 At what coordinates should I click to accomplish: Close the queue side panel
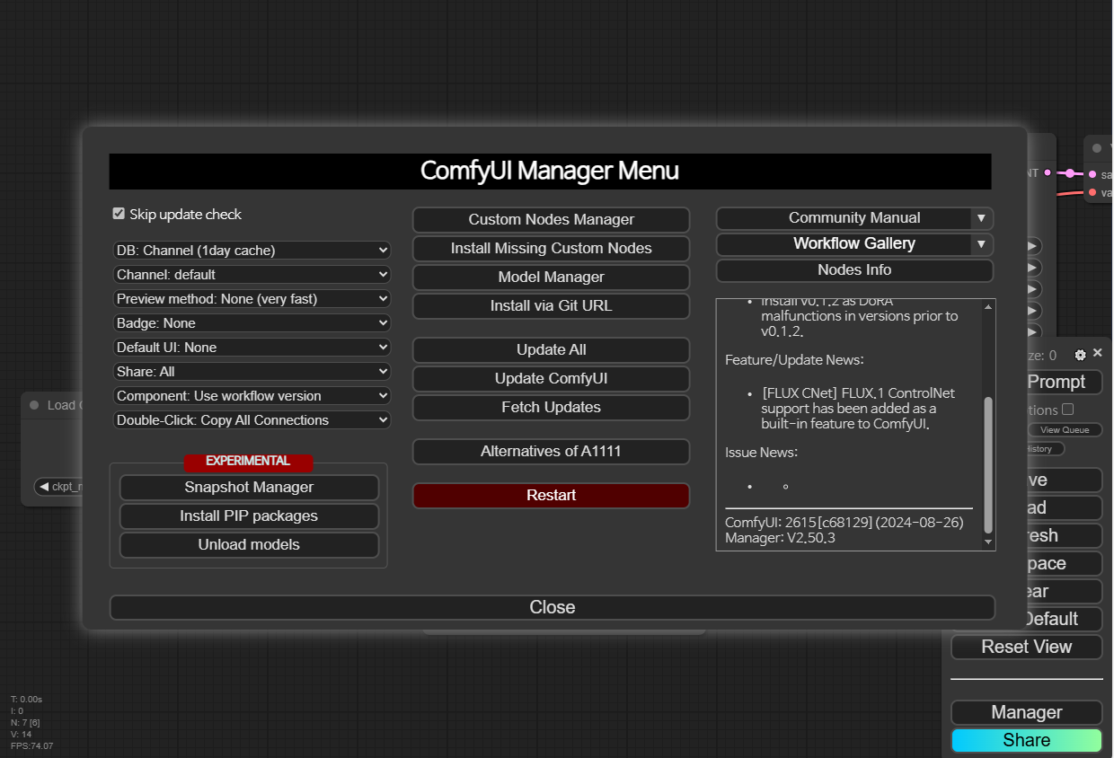coord(1097,354)
